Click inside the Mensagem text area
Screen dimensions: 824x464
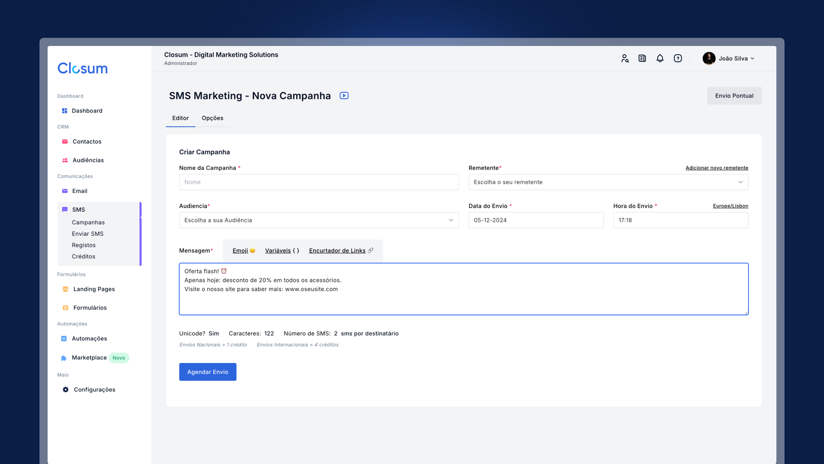point(463,289)
